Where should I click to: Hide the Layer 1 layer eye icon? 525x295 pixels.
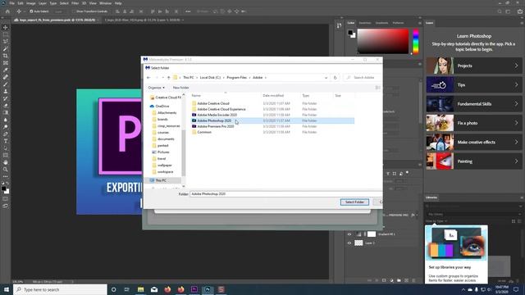349,243
